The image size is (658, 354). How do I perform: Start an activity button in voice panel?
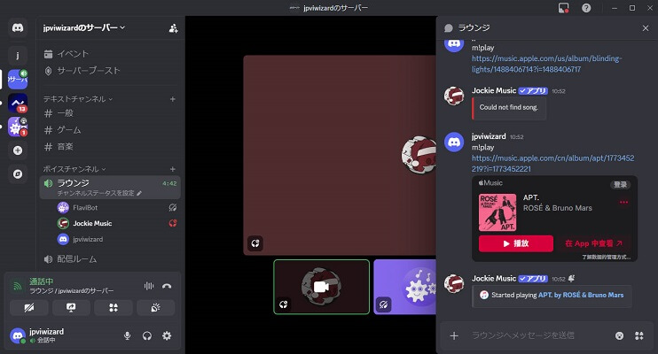[114, 308]
